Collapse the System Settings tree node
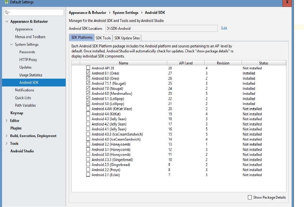The width and height of the screenshot is (304, 207). [x=12, y=45]
